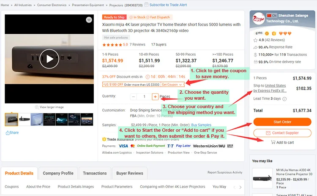Open Consumer Electronics breadcrumb

pyautogui.click(x=52, y=5)
